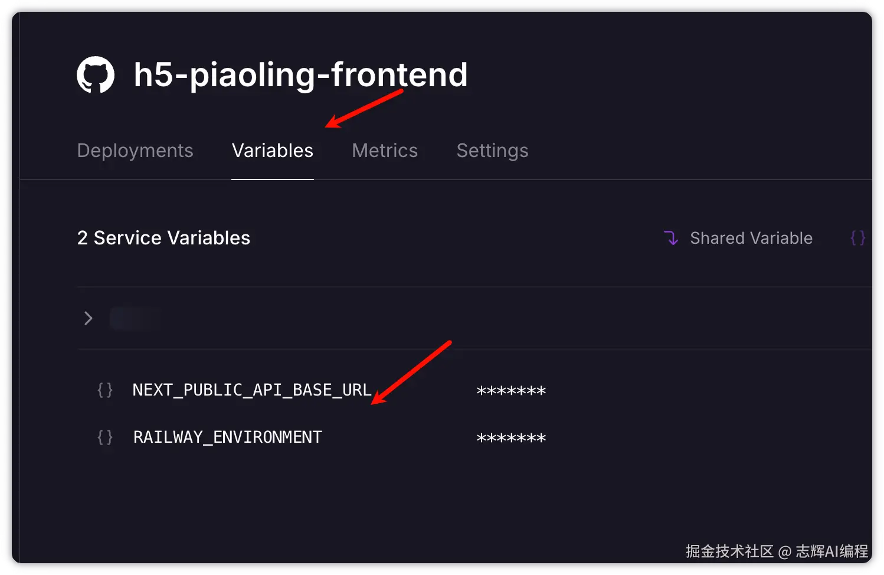Click braces icon beside RAILWAY_ENVIRONMENT
Screen dimensions: 884x575
105,437
